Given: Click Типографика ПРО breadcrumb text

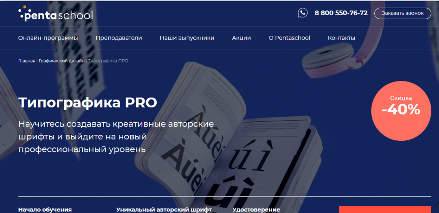Looking at the screenshot, I should [108, 61].
